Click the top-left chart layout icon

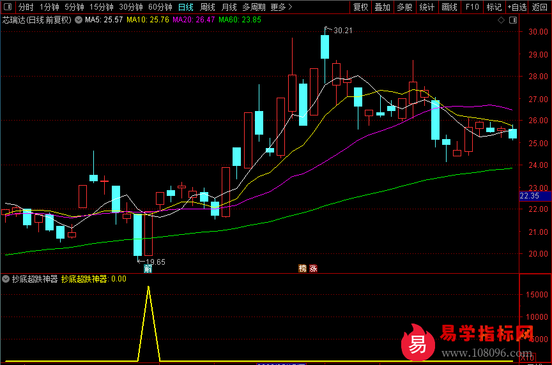(x=8, y=8)
